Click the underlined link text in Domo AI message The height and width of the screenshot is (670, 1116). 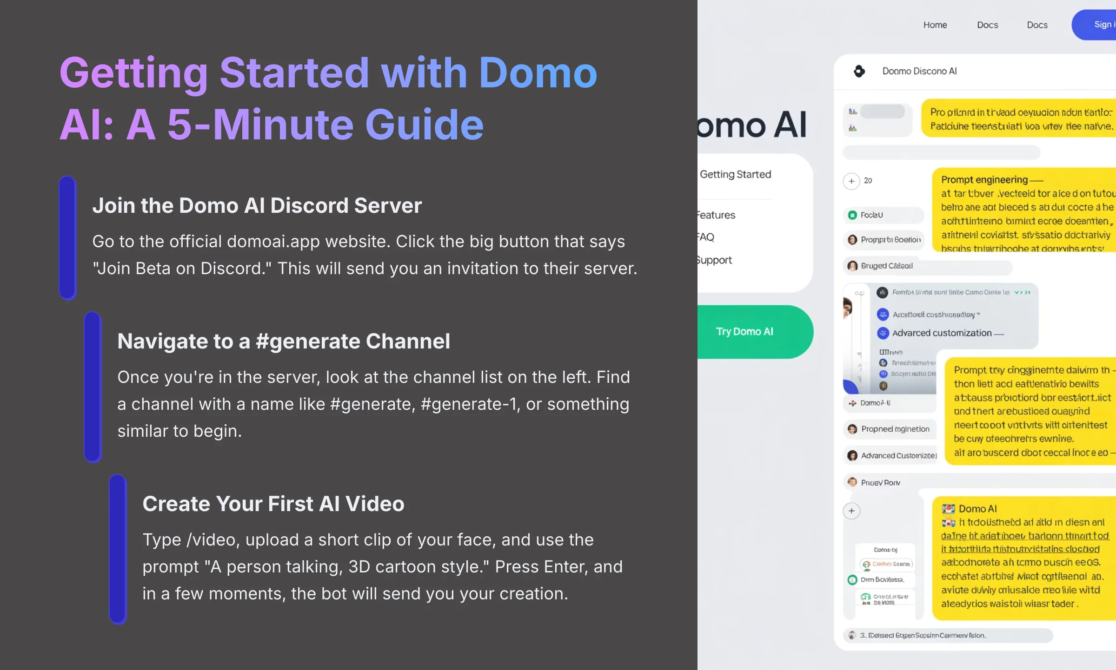point(1024,542)
